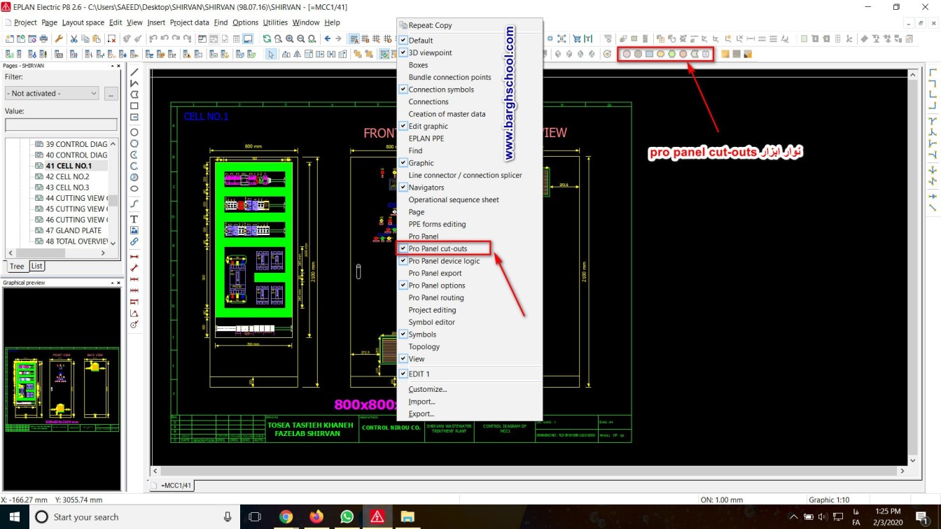Click the =MCC1/41 page tab

tap(172, 485)
